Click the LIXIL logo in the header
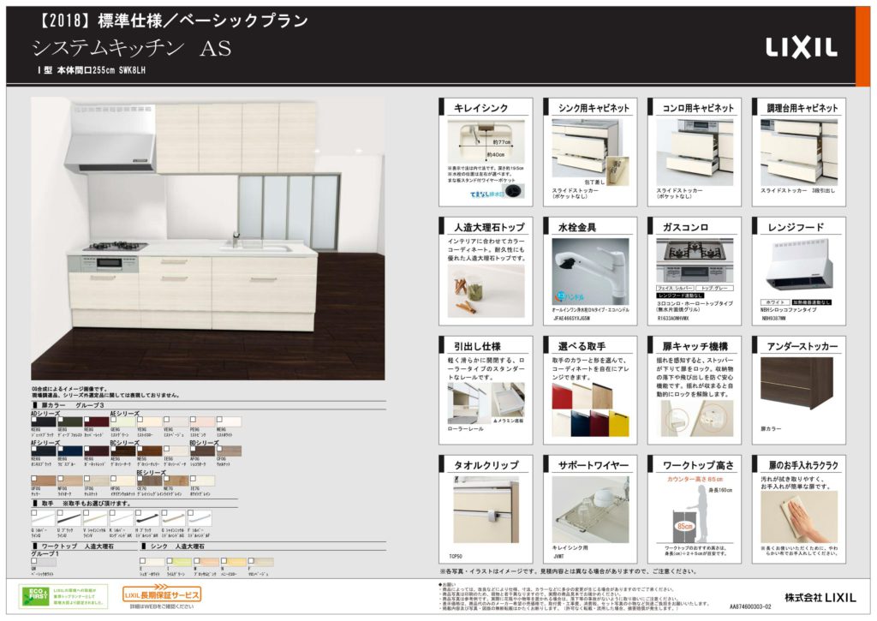This screenshot has height=621, width=877. (x=801, y=48)
